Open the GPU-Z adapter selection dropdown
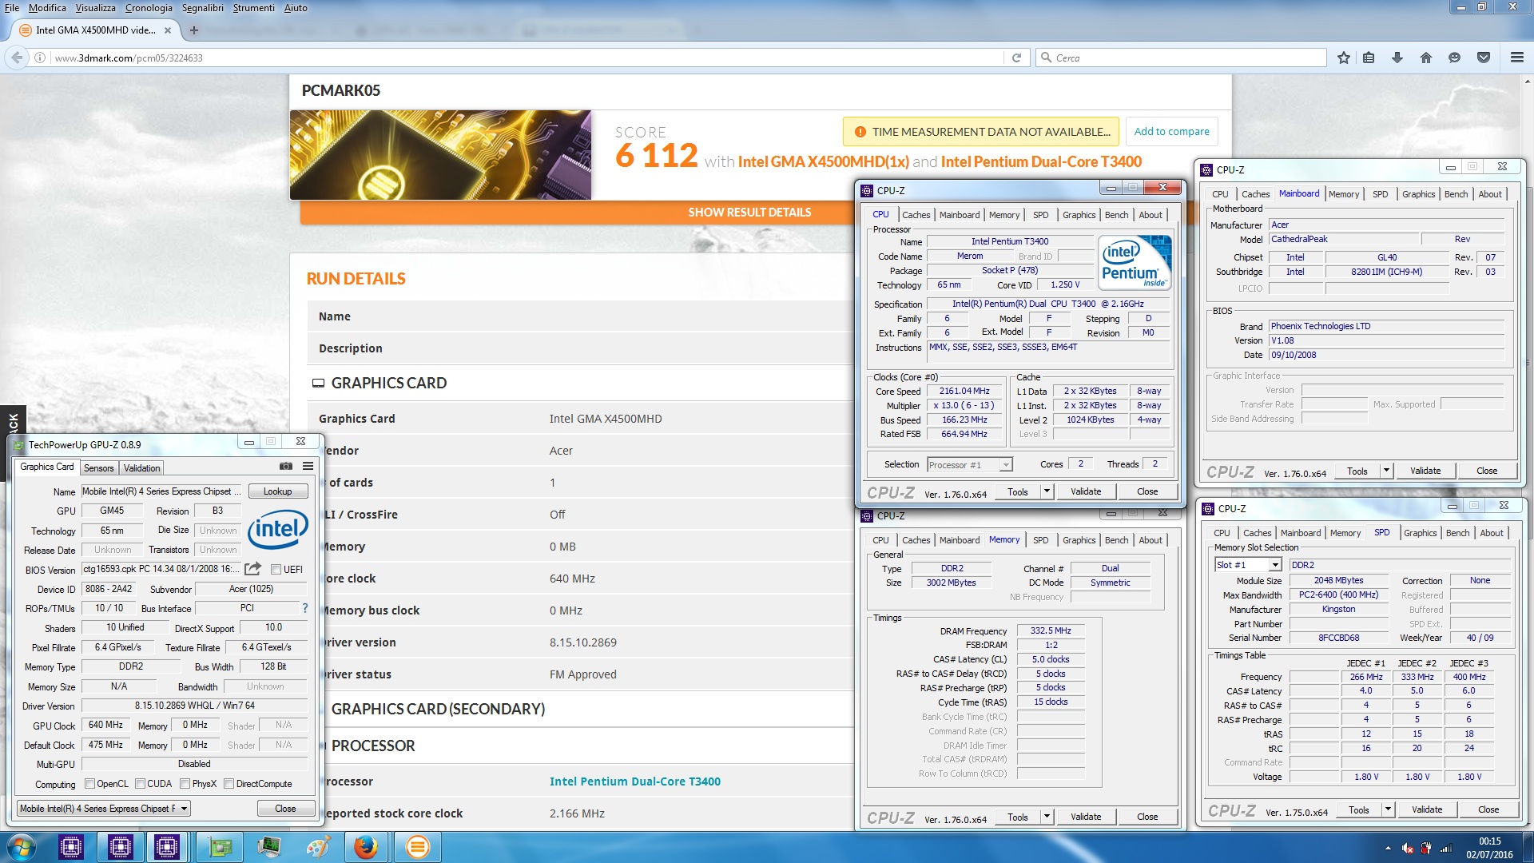1534x863 pixels. click(x=104, y=809)
